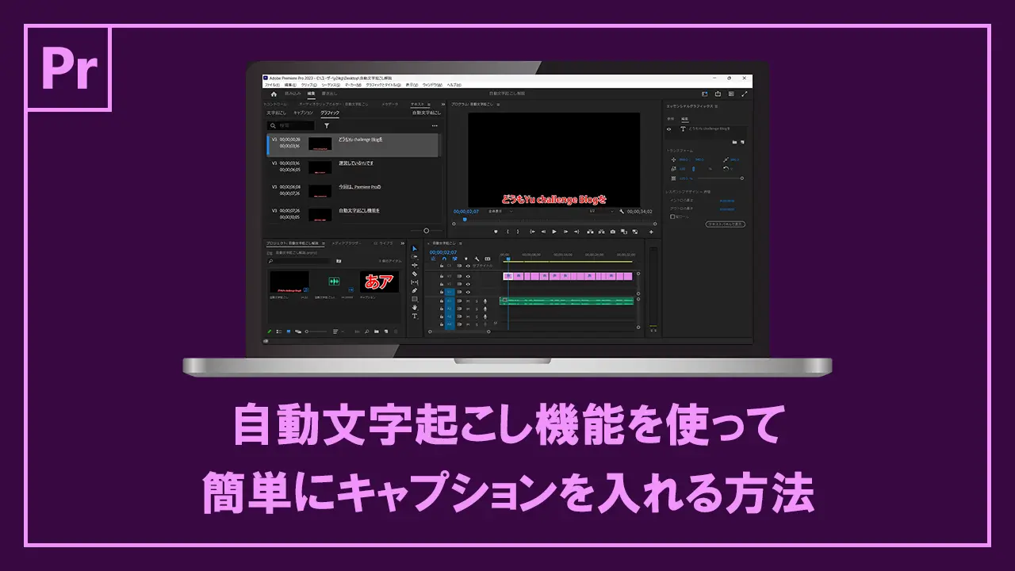The image size is (1015, 571).
Task: Expand the overflow chevrons beside Text tab
Action: [443, 105]
